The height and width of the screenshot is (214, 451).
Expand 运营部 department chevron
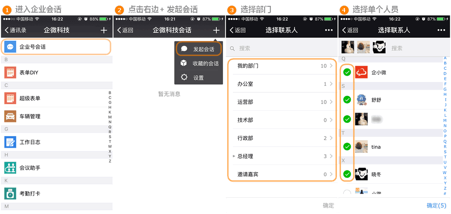(331, 102)
